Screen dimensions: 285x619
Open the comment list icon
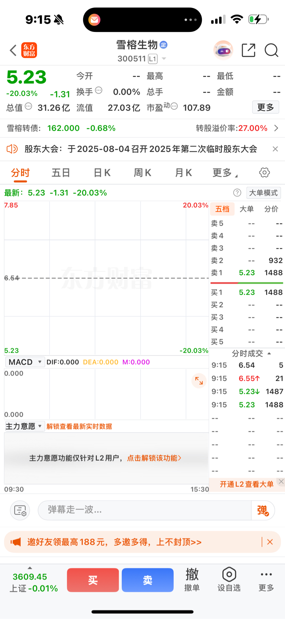[20, 510]
